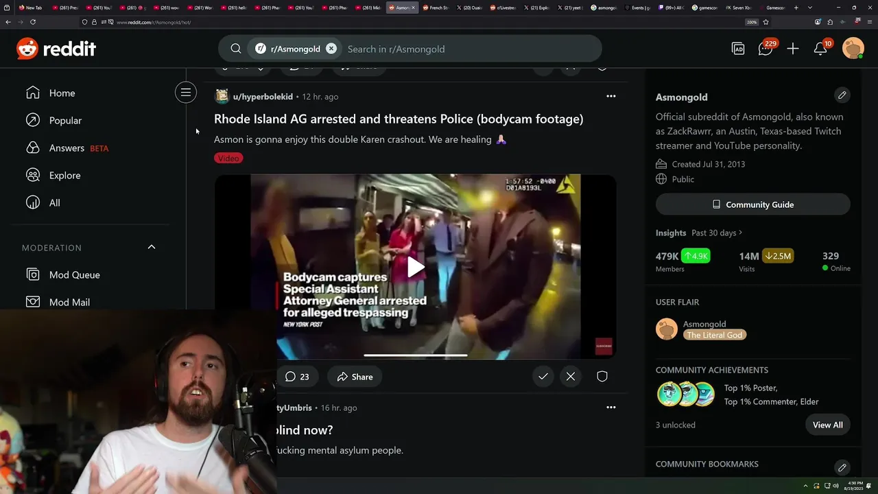
Task: Open Rhode Island AG arrested post title
Action: 399,119
